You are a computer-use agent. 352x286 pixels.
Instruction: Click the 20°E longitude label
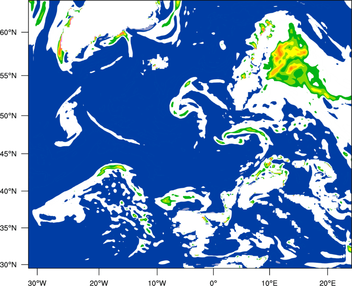click(327, 283)
